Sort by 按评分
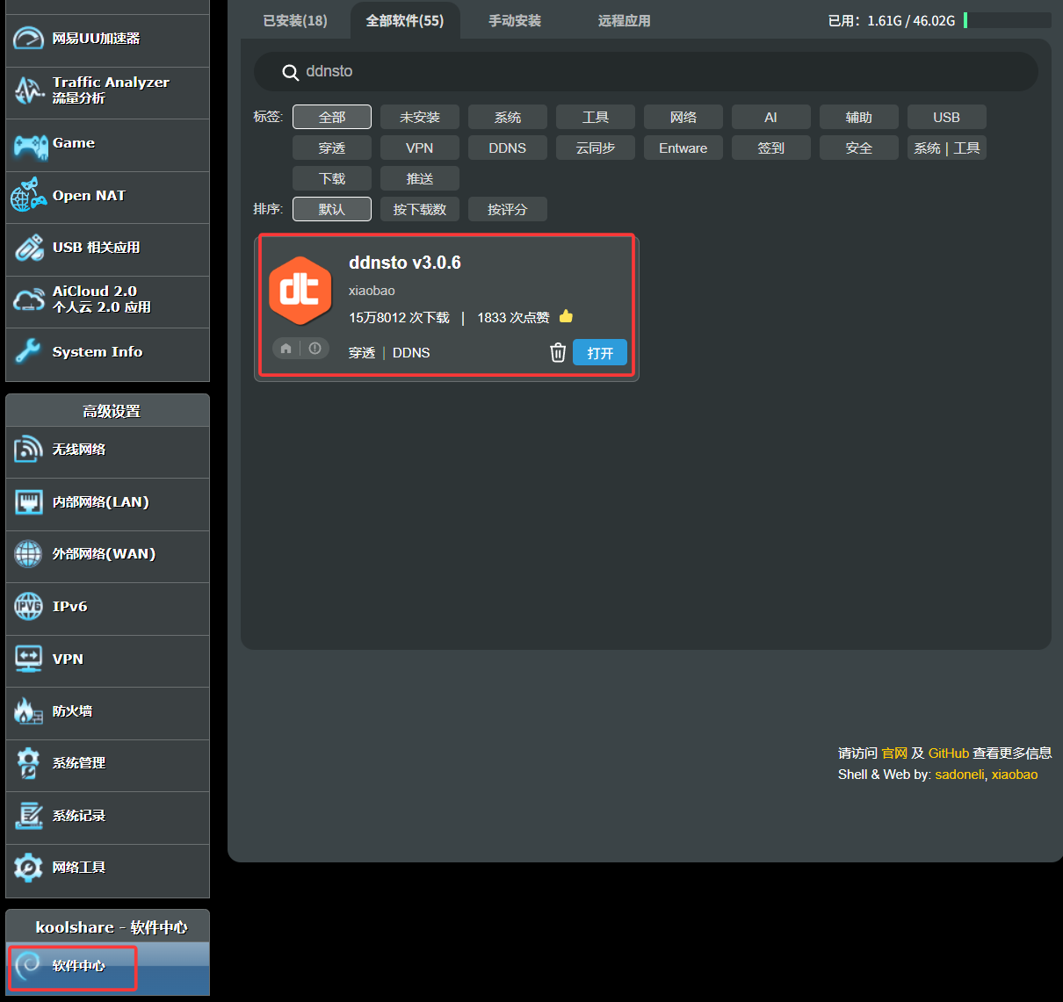This screenshot has height=1002, width=1063. pyautogui.click(x=508, y=209)
